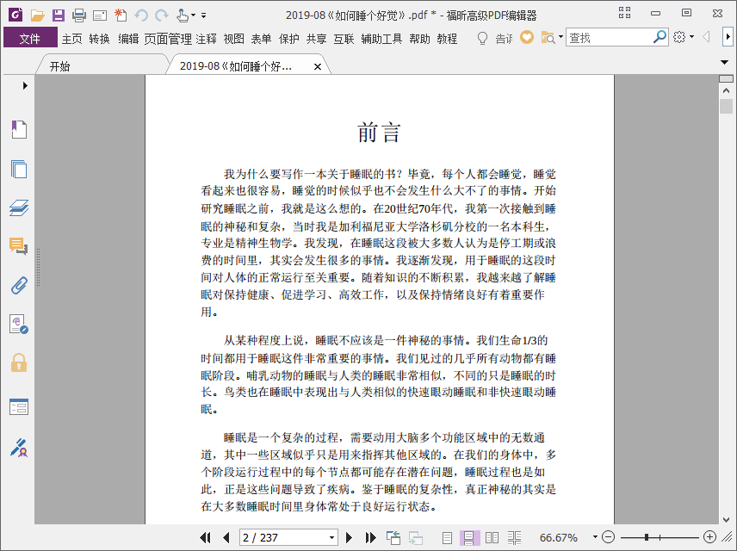
Task: Switch to the 主页 ribbon tab
Action: point(72,39)
